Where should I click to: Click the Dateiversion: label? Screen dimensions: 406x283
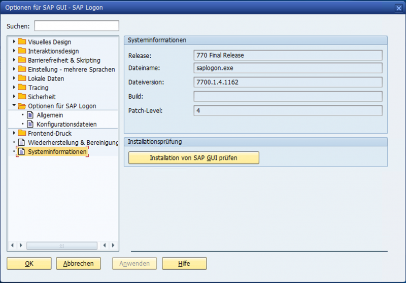(x=146, y=83)
